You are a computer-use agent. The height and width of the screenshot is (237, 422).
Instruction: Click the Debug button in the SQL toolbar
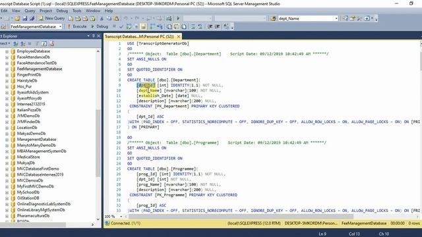point(100,26)
